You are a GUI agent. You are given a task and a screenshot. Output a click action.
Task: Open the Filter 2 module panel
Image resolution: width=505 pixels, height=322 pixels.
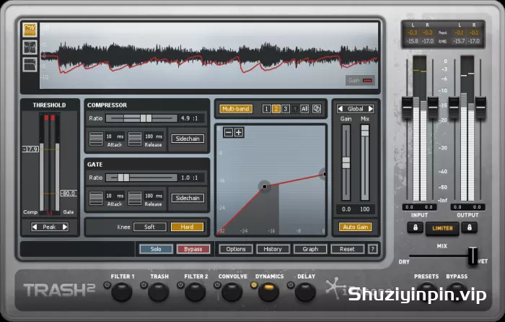pos(196,292)
